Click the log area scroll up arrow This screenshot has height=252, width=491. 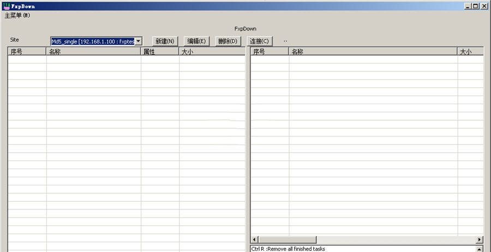coord(480,249)
